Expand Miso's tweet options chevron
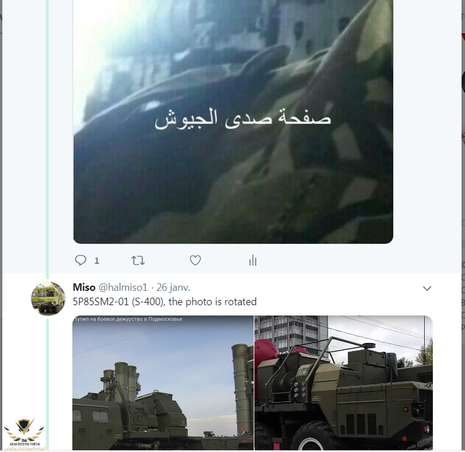Viewport: 465px width, 452px height. (427, 288)
